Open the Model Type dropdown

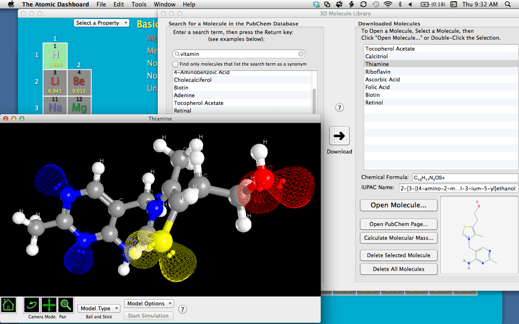pyautogui.click(x=99, y=308)
